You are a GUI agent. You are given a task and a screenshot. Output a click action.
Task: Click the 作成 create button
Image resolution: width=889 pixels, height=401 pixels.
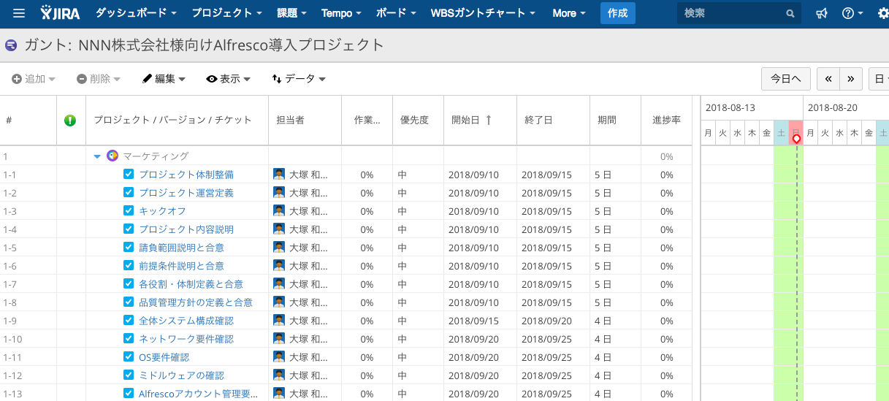click(618, 13)
